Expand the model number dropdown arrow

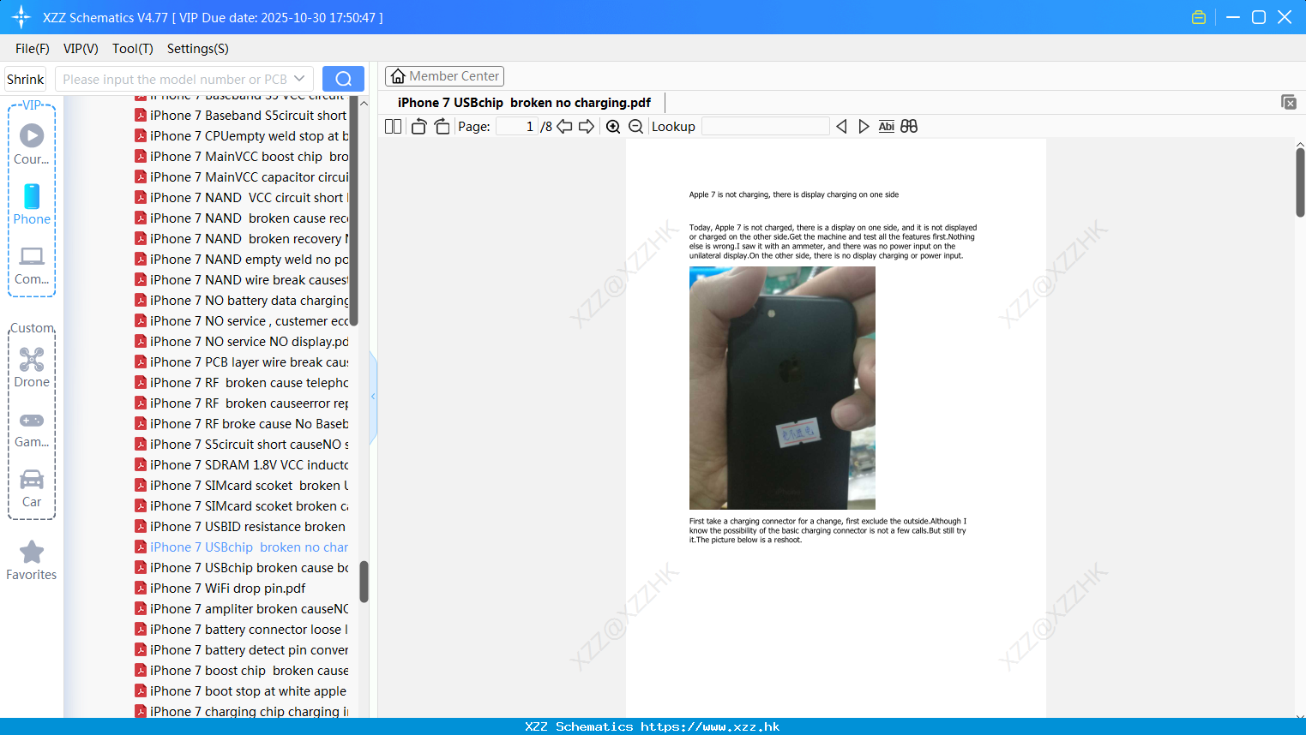pos(299,79)
